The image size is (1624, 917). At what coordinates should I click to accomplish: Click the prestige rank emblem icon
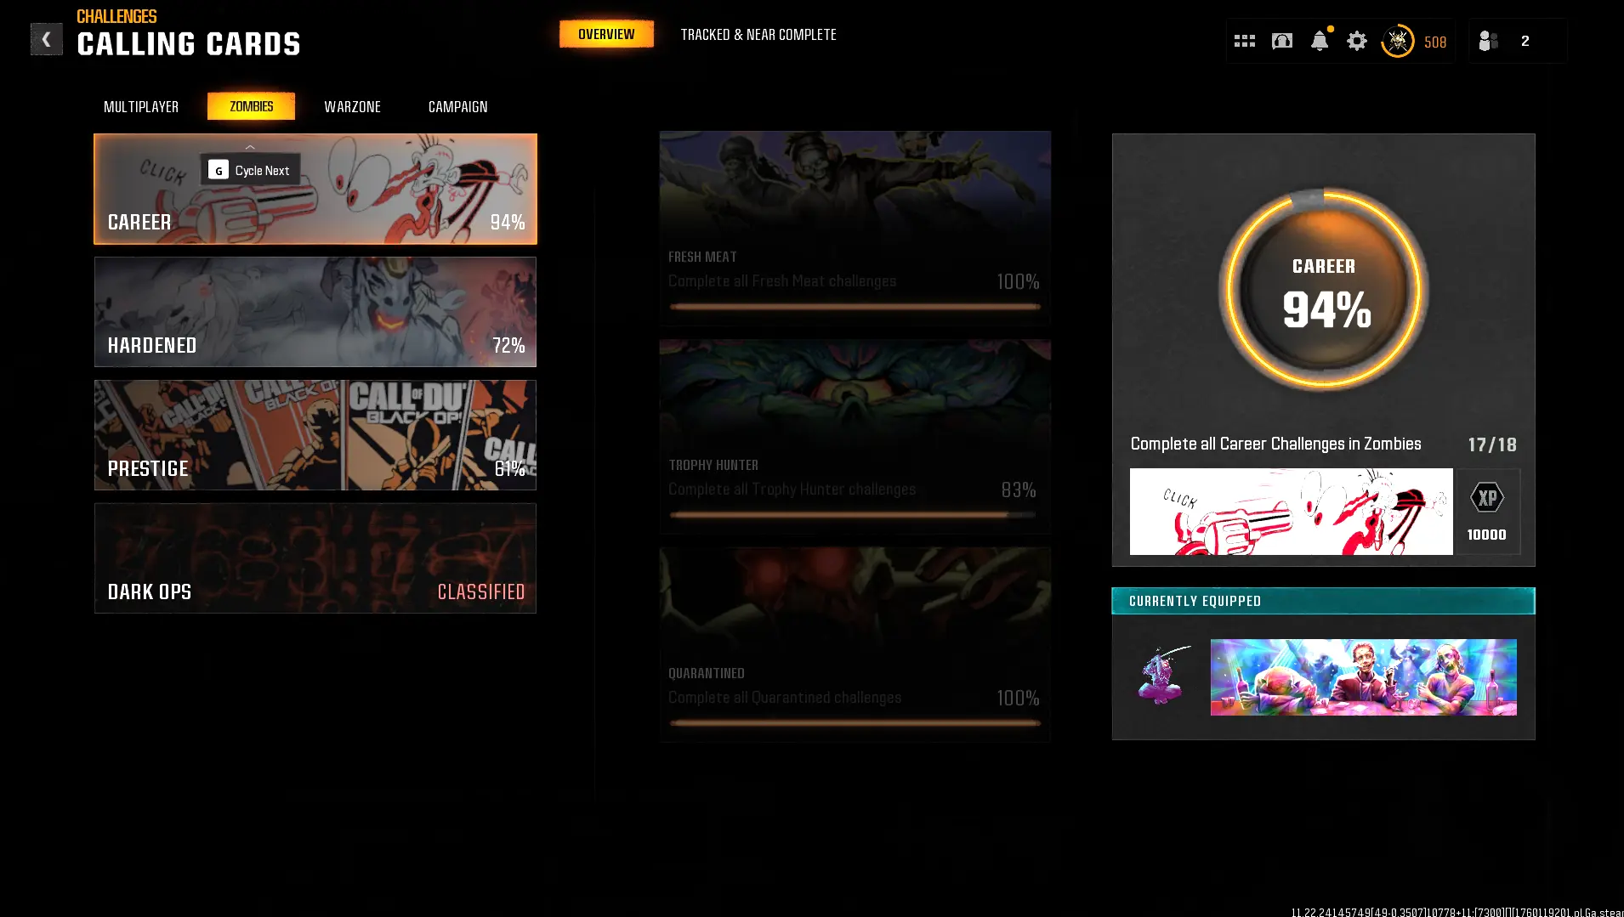[x=1397, y=41]
